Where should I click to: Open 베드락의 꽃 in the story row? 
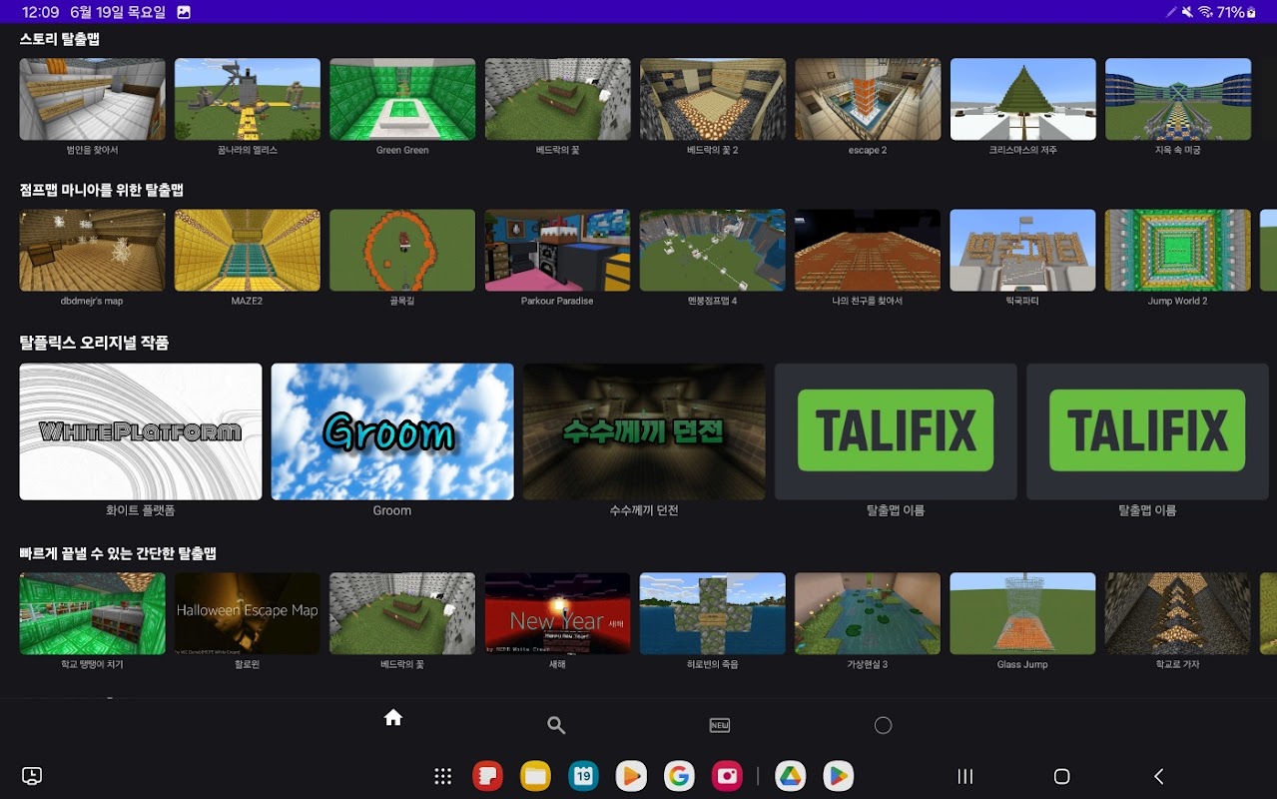tap(558, 99)
